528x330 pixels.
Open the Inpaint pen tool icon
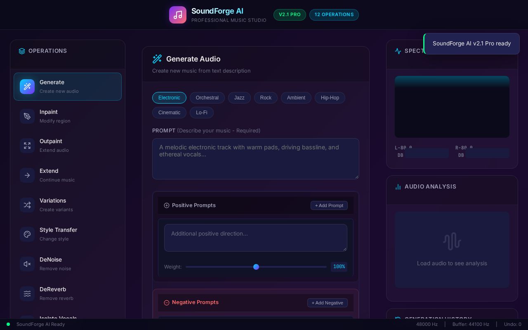click(x=27, y=116)
